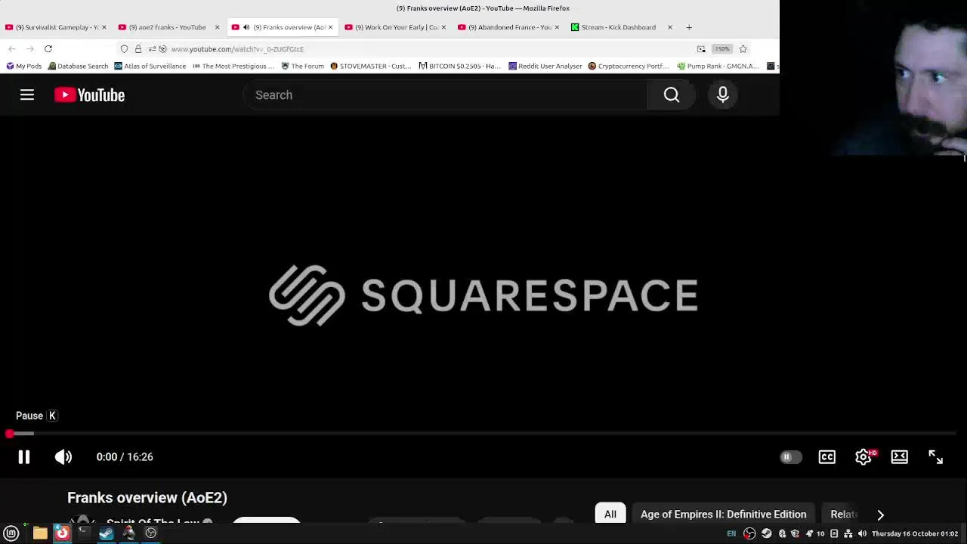This screenshot has width=967, height=544.
Task: Switch to theater mode
Action: 900,456
